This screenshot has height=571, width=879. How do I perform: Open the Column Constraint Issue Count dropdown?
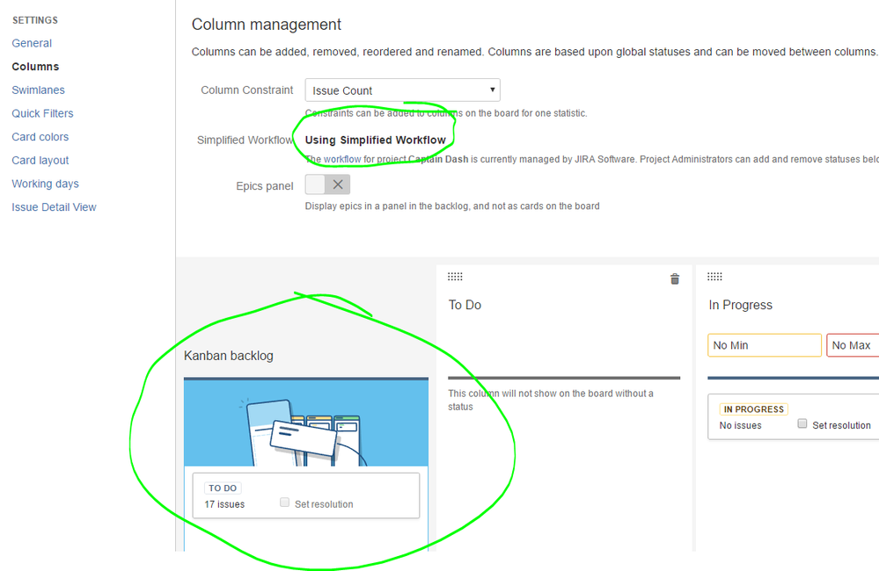pyautogui.click(x=402, y=90)
